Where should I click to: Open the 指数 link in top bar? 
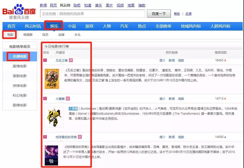[142, 5]
